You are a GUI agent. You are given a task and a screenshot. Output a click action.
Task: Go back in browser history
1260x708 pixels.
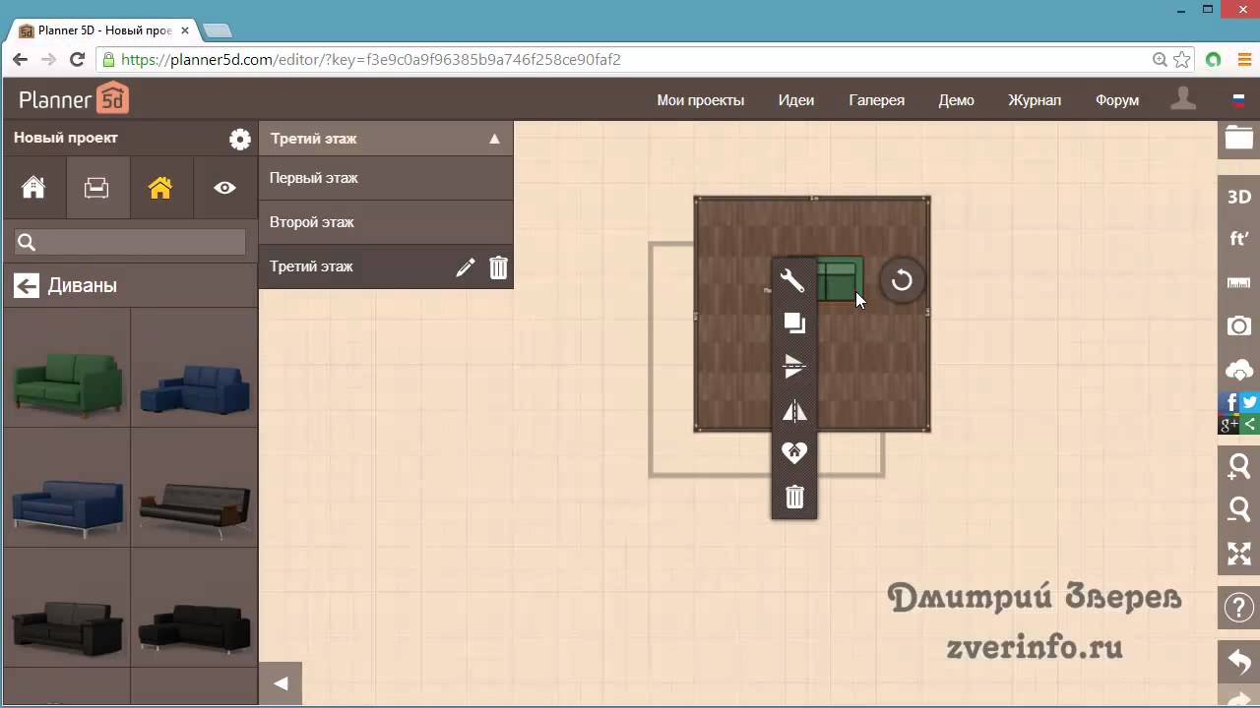click(x=20, y=60)
